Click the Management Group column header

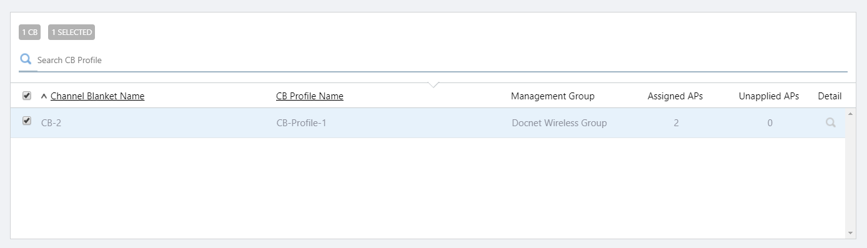point(553,96)
